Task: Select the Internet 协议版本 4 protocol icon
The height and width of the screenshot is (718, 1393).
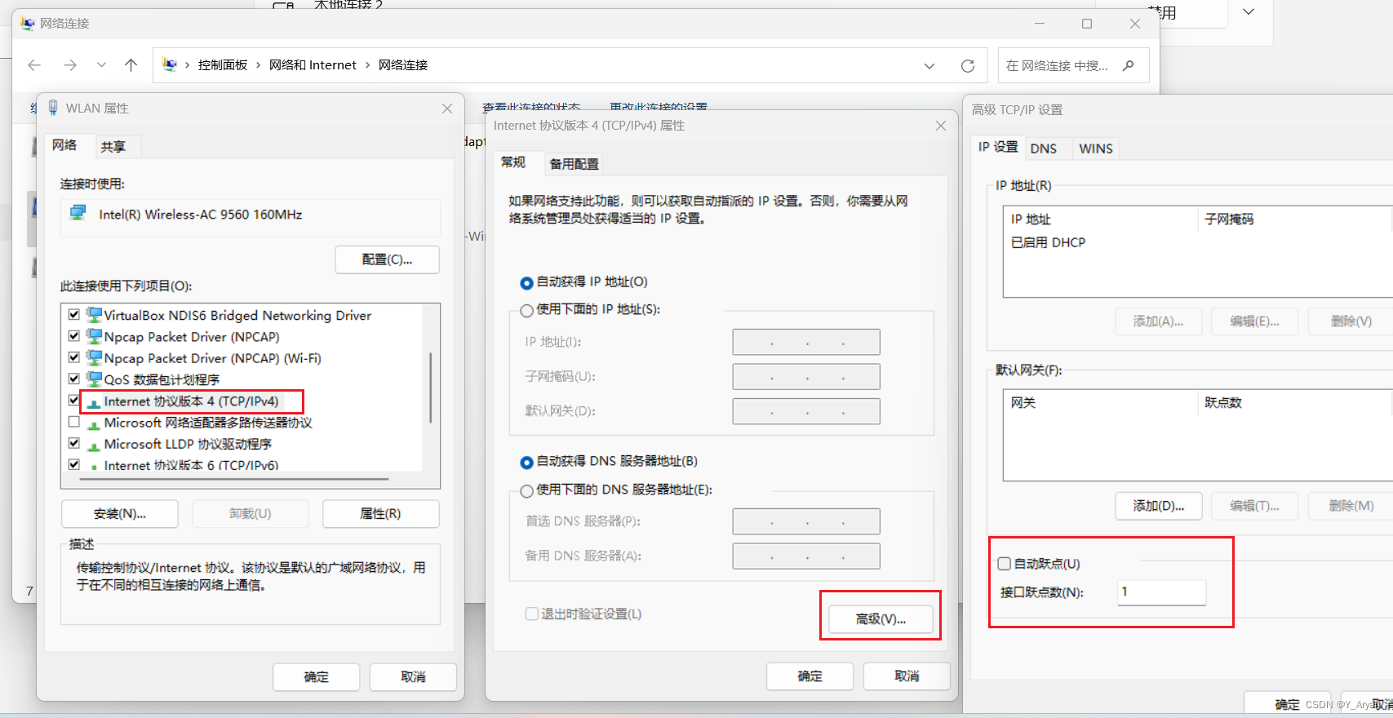Action: point(94,402)
